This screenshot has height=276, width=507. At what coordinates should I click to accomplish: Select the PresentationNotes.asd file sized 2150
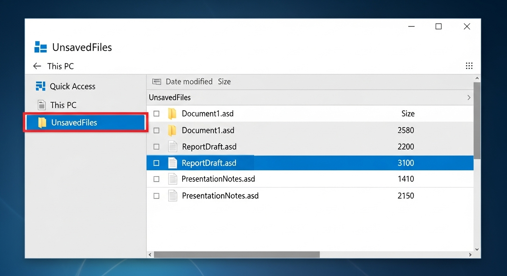(x=220, y=195)
